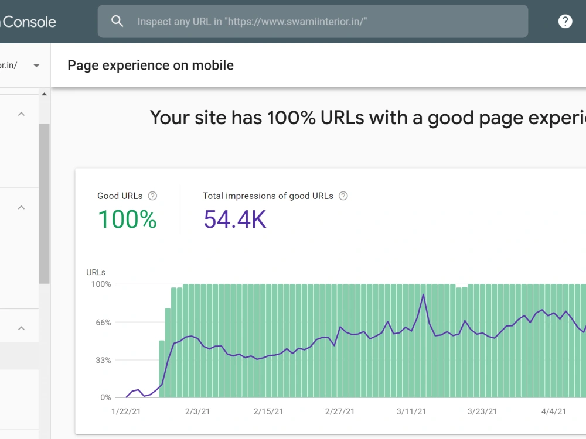The image size is (586, 439).
Task: Click the sidebar scrollbar thumb
Action: [x=45, y=204]
